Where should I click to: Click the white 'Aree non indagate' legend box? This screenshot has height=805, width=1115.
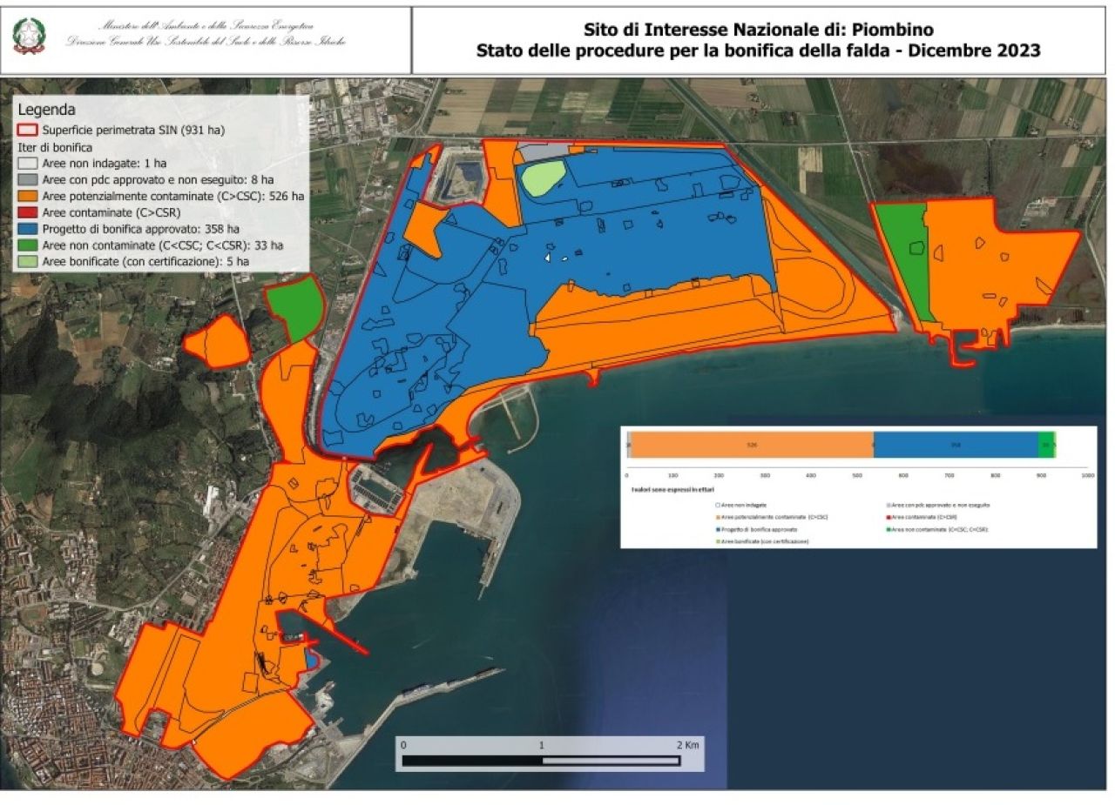[29, 162]
